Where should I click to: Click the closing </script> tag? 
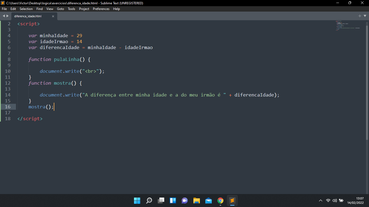click(x=30, y=119)
